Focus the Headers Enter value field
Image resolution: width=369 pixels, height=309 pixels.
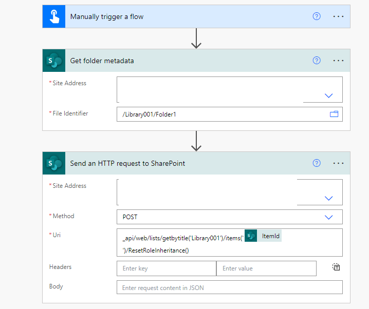click(x=266, y=268)
